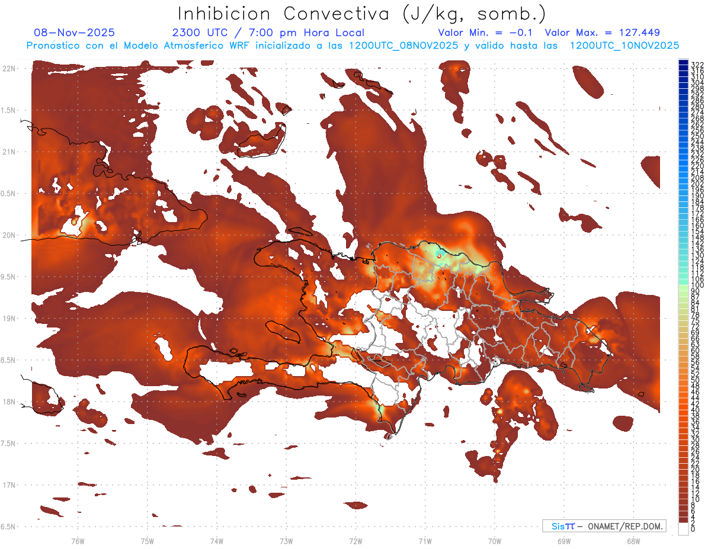
Task: Click the 76W longitude label
Action: (x=78, y=541)
